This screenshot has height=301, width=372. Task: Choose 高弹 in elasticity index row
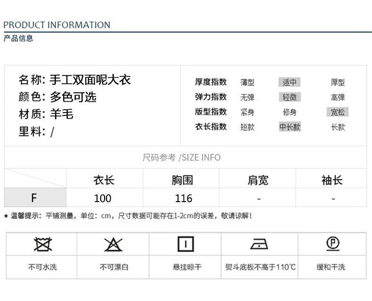tap(338, 98)
